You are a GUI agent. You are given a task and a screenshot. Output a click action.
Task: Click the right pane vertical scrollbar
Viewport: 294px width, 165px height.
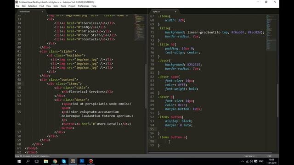(x=277, y=101)
